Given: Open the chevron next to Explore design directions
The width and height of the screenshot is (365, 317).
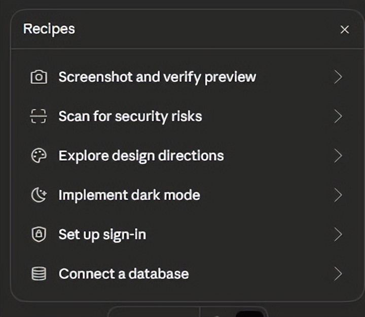Looking at the screenshot, I should click(x=338, y=156).
